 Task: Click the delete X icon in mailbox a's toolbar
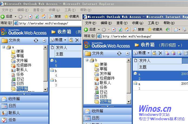[77, 40]
